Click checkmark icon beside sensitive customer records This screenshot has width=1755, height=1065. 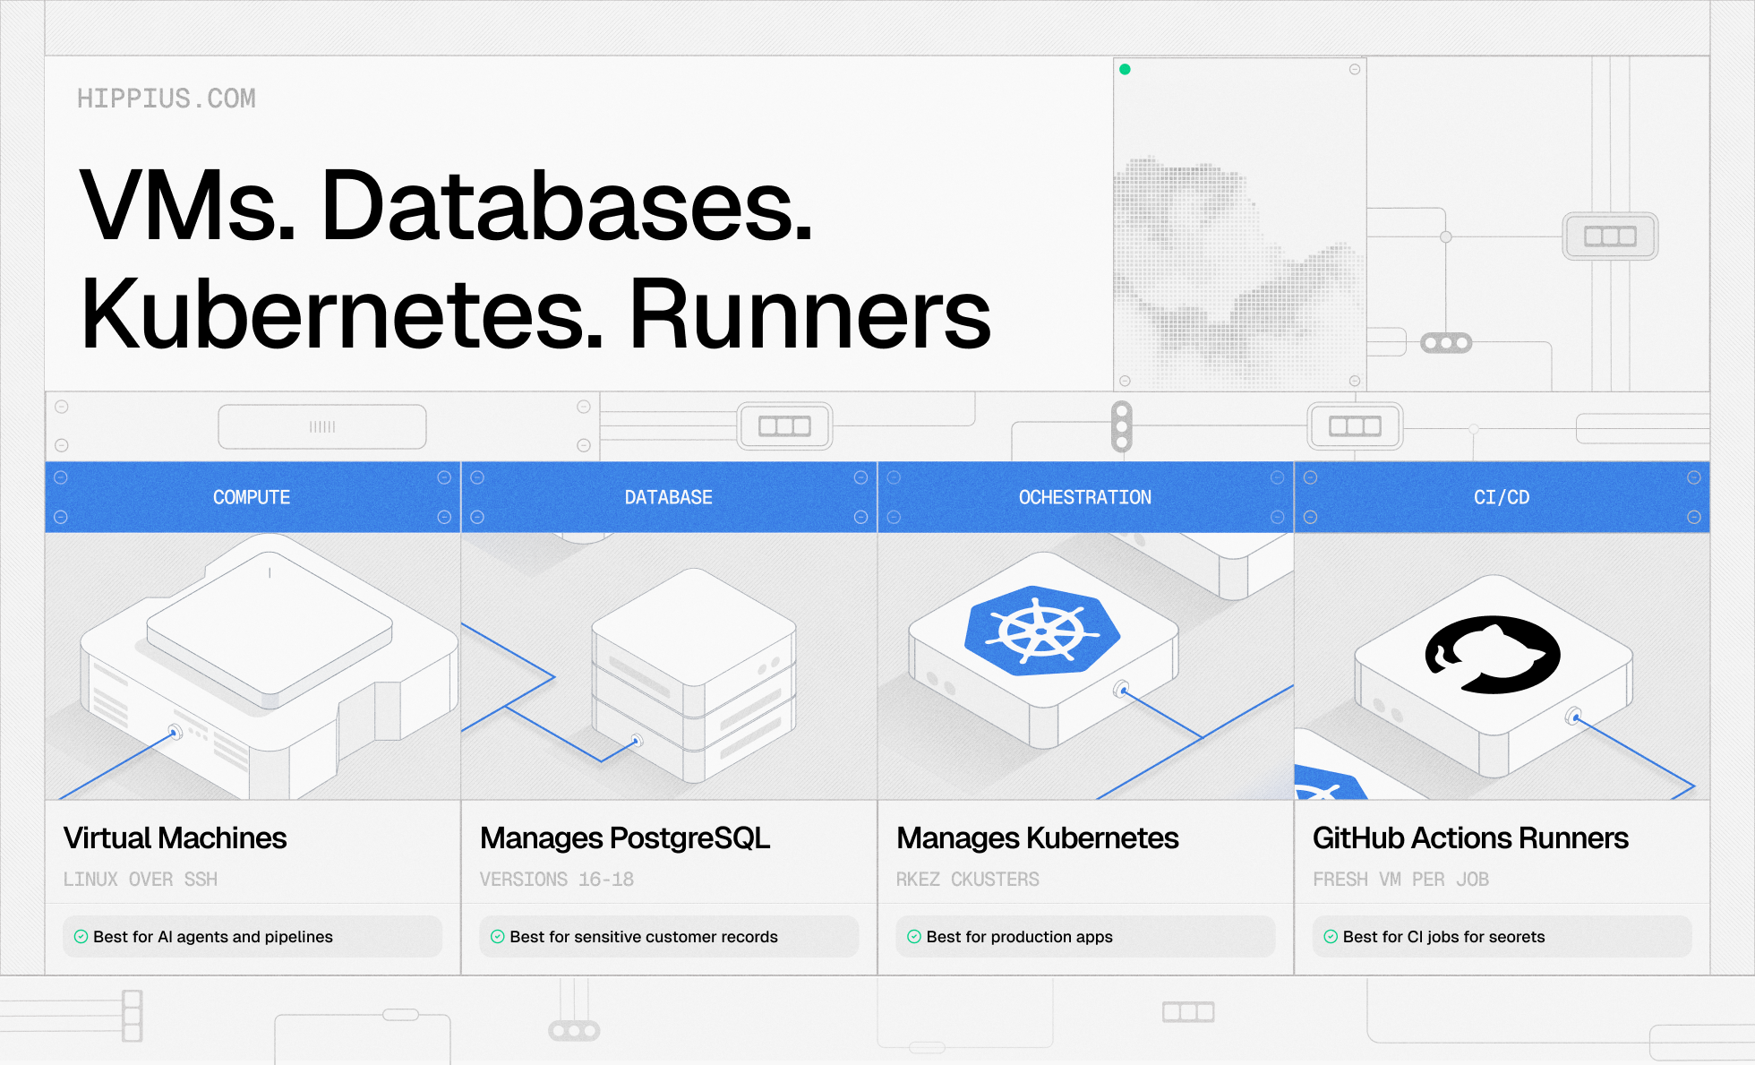(497, 937)
